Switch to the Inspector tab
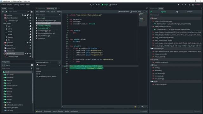 [x=154, y=9]
